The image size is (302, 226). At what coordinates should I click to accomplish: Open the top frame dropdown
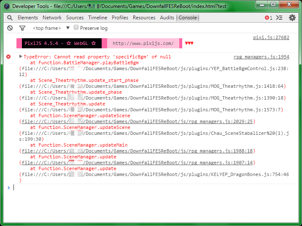[x=51, y=28]
